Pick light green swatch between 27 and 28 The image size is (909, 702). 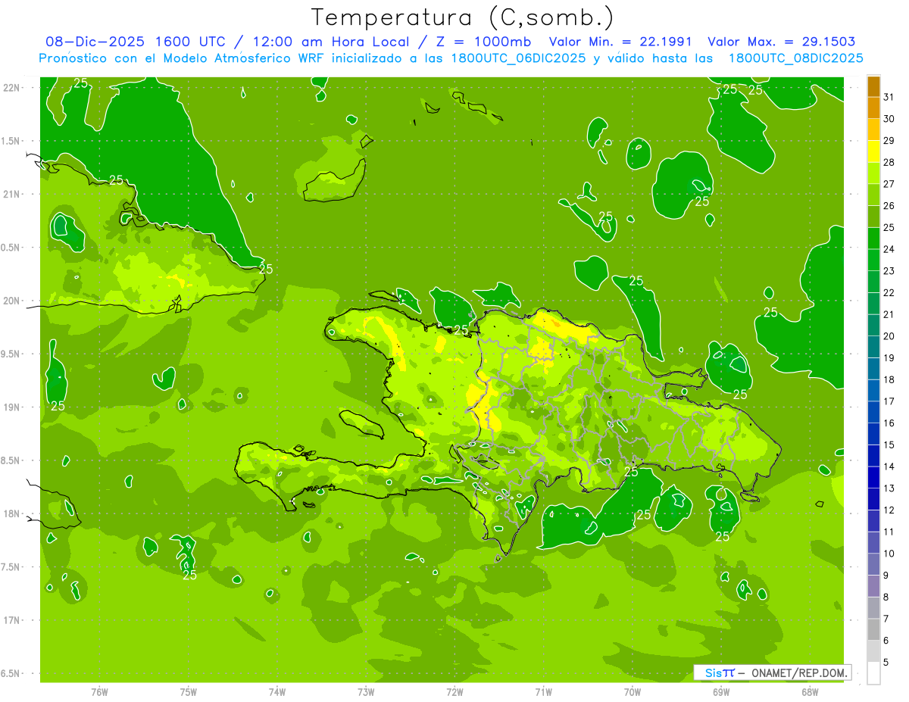(x=873, y=173)
